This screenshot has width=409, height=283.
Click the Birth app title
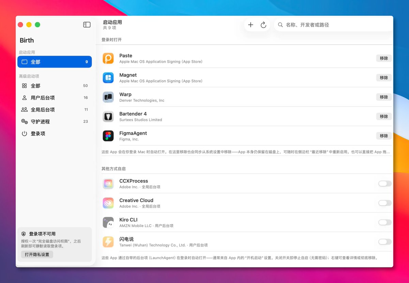coord(27,40)
